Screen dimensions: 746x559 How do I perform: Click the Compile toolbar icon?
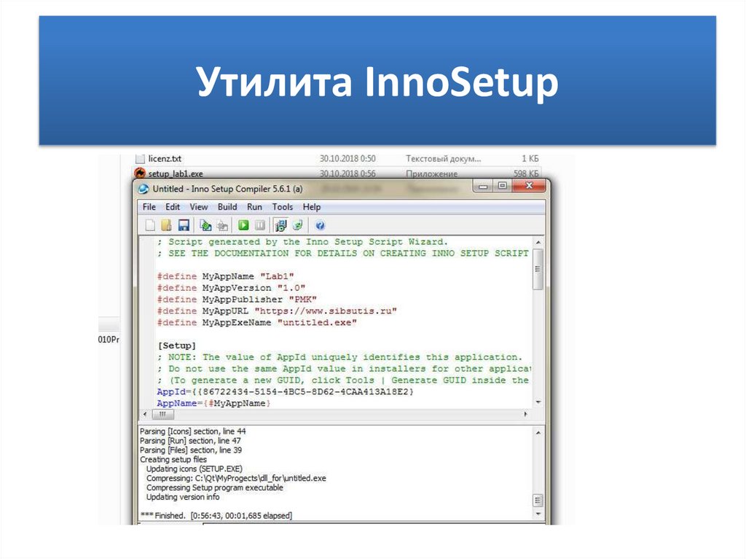tap(205, 225)
